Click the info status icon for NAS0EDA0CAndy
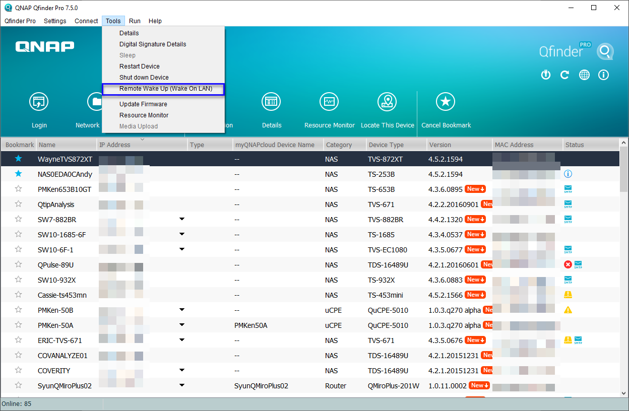The width and height of the screenshot is (629, 411). tap(568, 174)
